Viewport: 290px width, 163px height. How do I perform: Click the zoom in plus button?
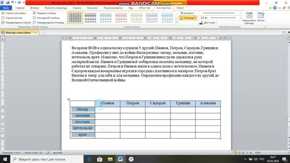pos(288,153)
